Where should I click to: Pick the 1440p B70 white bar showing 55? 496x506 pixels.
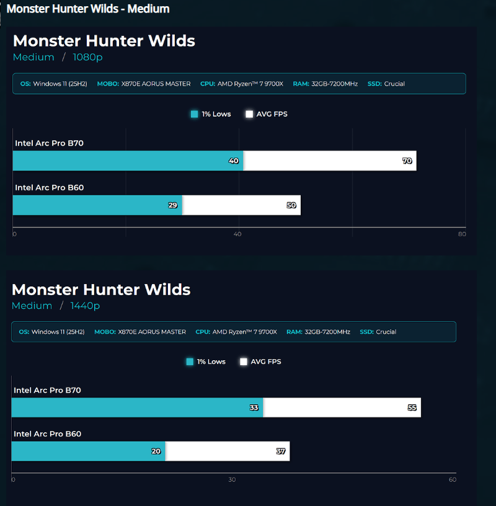tap(341, 407)
